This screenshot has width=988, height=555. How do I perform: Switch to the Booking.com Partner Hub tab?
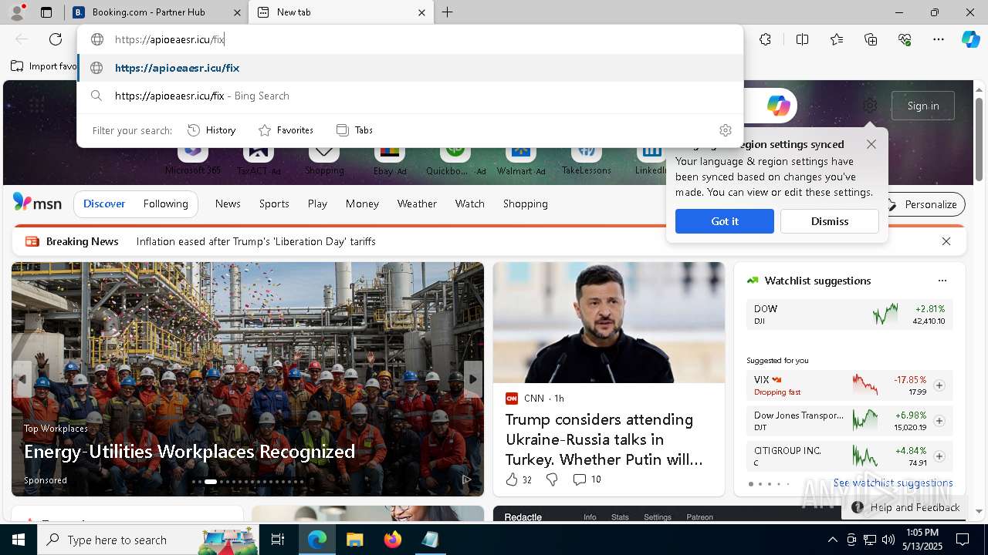[157, 12]
